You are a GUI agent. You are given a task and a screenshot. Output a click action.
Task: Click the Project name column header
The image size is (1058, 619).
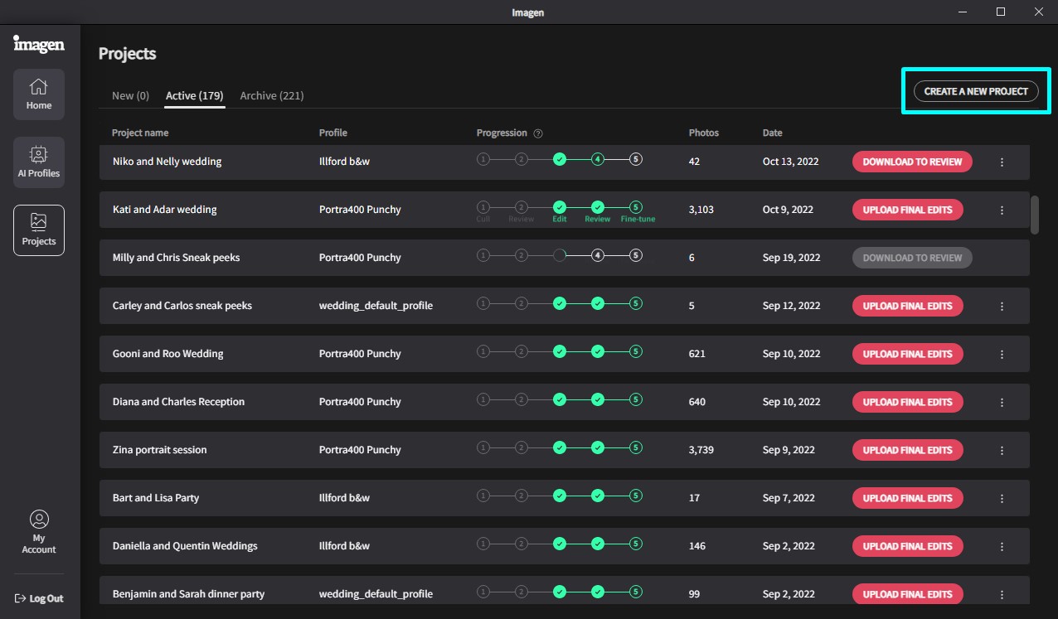click(x=140, y=133)
